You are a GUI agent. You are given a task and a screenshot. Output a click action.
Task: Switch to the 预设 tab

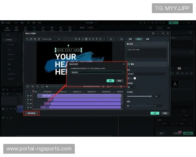pos(130,39)
